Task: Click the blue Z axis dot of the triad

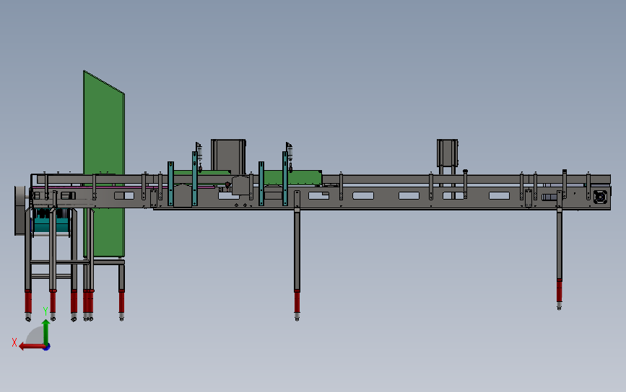Action: 47,347
